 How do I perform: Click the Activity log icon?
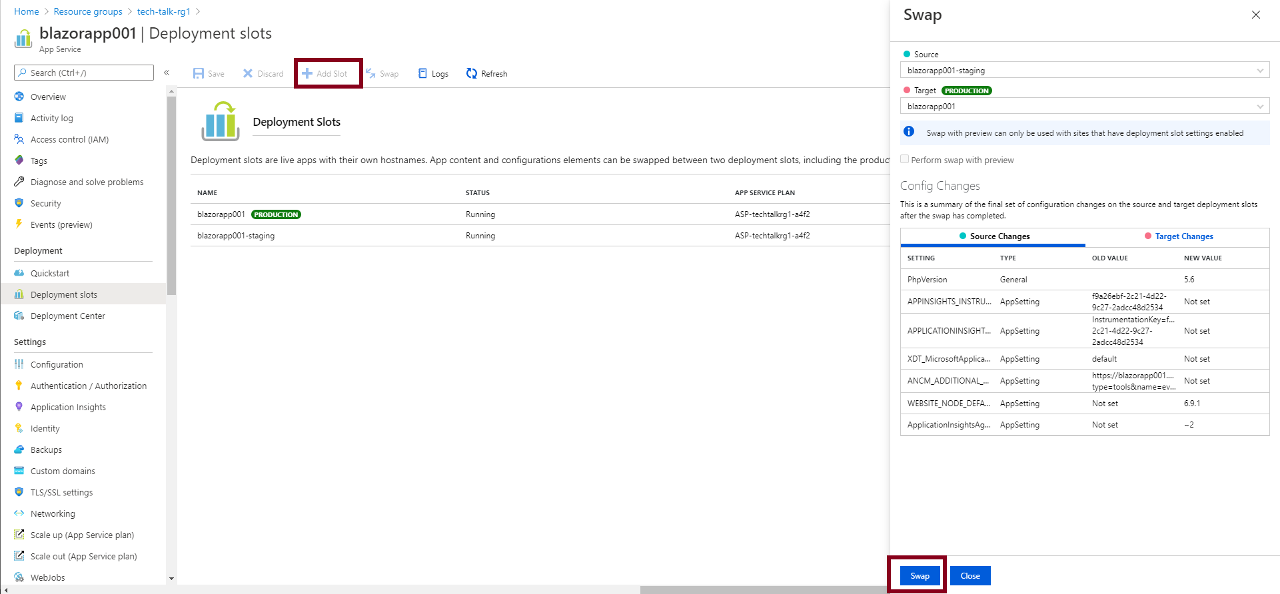19,118
